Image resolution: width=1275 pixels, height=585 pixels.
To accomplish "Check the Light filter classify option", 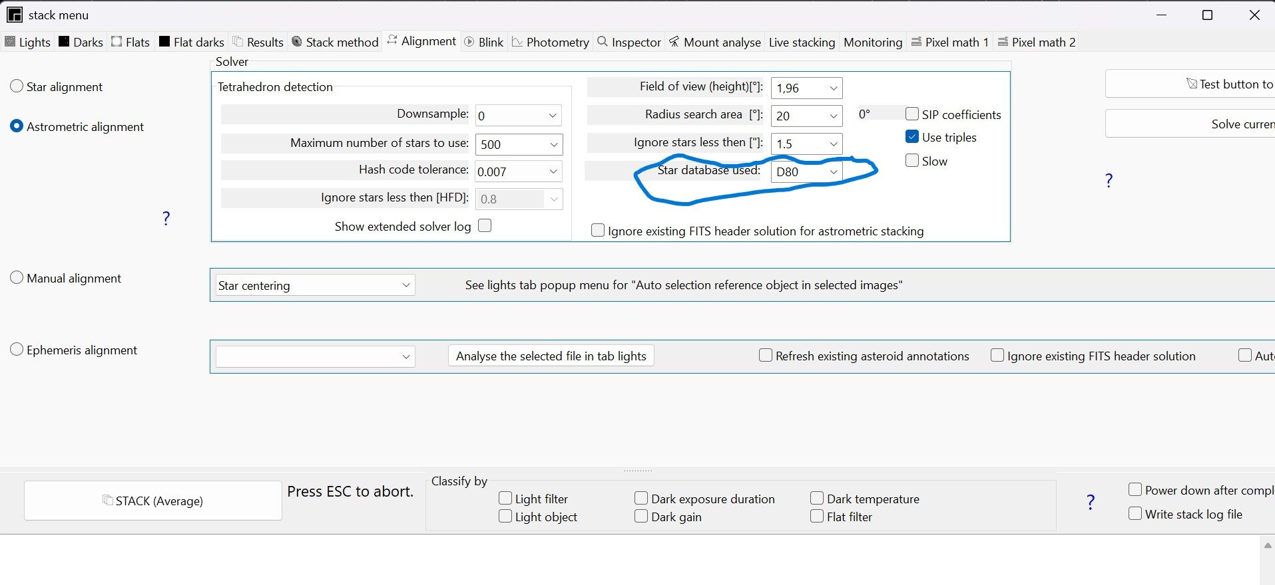I will tap(505, 499).
